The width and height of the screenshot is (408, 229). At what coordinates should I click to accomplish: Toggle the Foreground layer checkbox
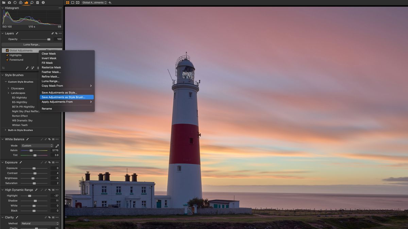coord(7,60)
